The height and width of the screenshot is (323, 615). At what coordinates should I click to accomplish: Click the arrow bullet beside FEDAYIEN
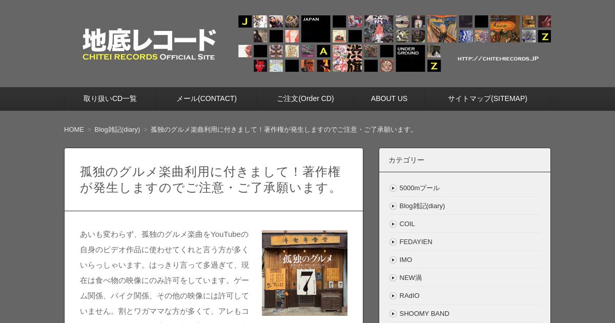[x=393, y=242]
